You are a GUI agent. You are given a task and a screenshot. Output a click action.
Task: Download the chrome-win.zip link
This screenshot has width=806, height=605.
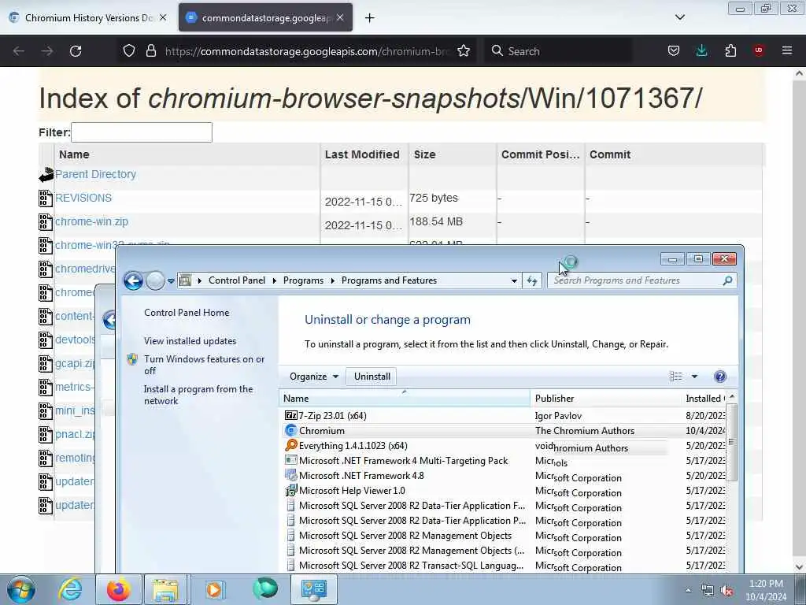pyautogui.click(x=91, y=221)
